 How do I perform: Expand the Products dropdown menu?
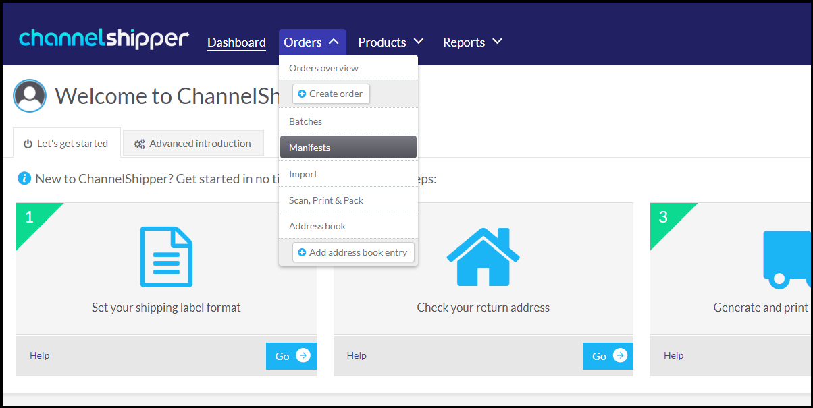(x=391, y=42)
